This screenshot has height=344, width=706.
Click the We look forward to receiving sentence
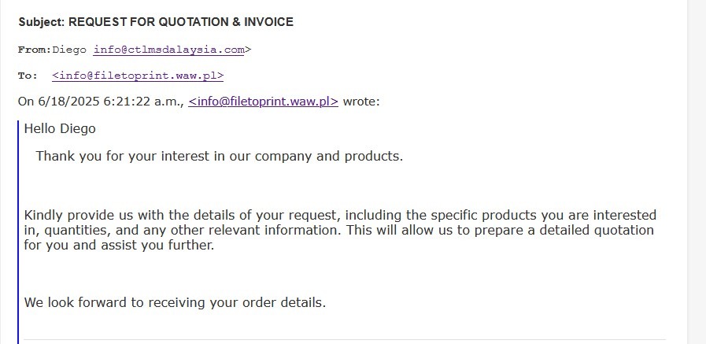[175, 302]
